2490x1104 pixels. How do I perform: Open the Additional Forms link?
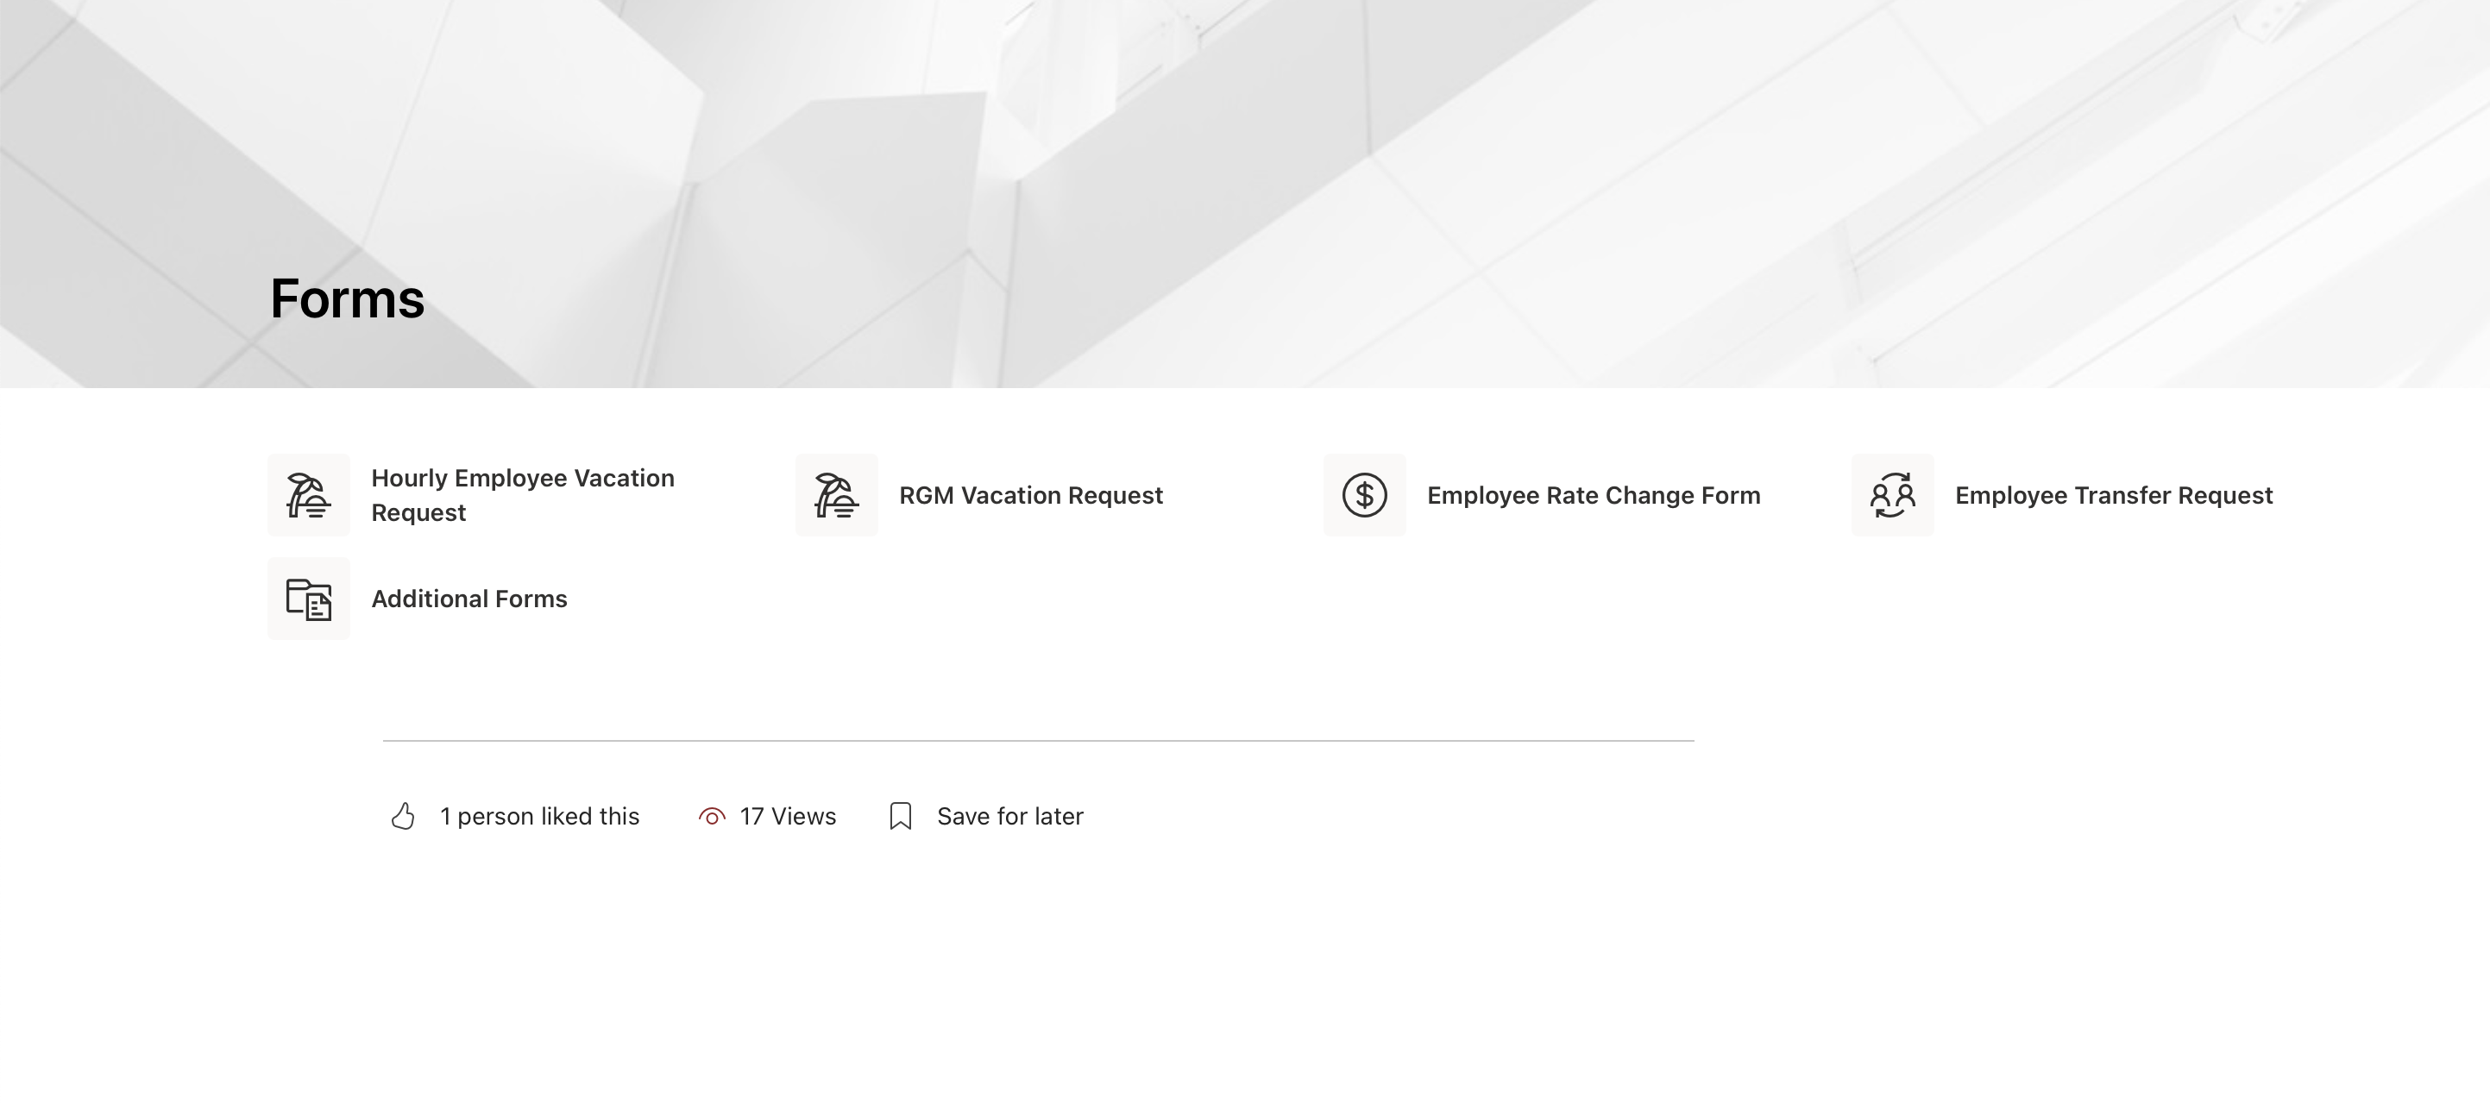pyautogui.click(x=468, y=599)
